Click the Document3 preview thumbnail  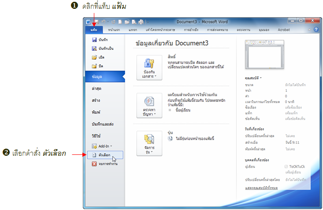click(x=264, y=54)
